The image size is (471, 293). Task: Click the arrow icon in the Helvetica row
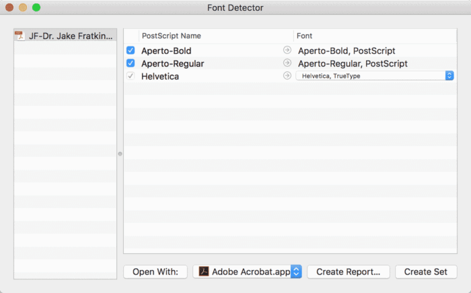[287, 75]
